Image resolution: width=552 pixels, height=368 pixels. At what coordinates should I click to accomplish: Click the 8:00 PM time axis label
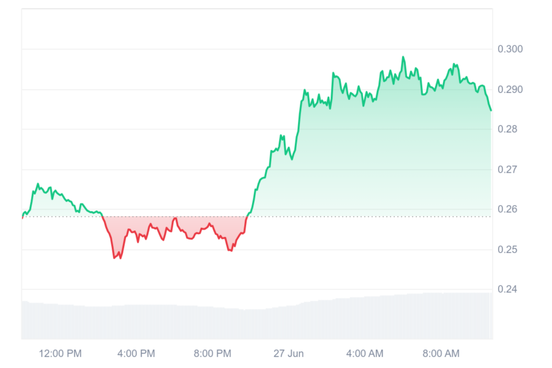point(212,353)
